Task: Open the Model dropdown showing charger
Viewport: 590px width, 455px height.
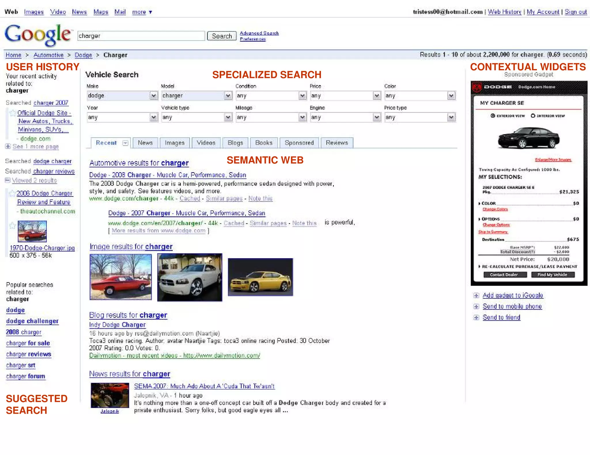Action: tap(197, 95)
